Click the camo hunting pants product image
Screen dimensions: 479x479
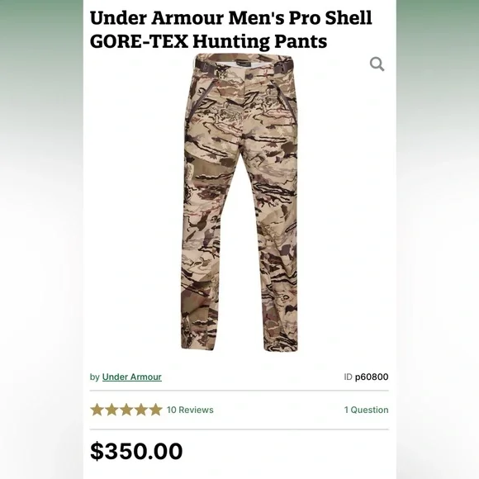point(239,202)
